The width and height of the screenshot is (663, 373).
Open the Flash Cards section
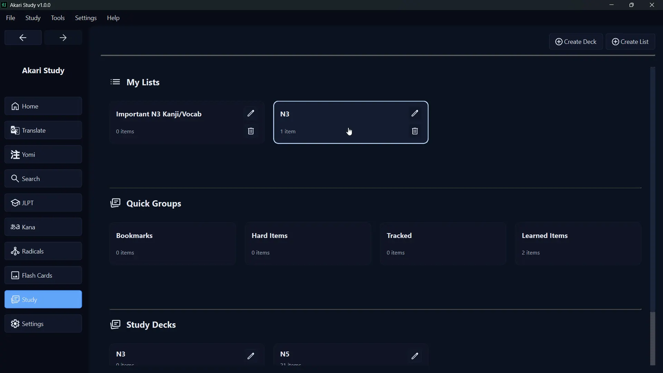[x=43, y=275]
